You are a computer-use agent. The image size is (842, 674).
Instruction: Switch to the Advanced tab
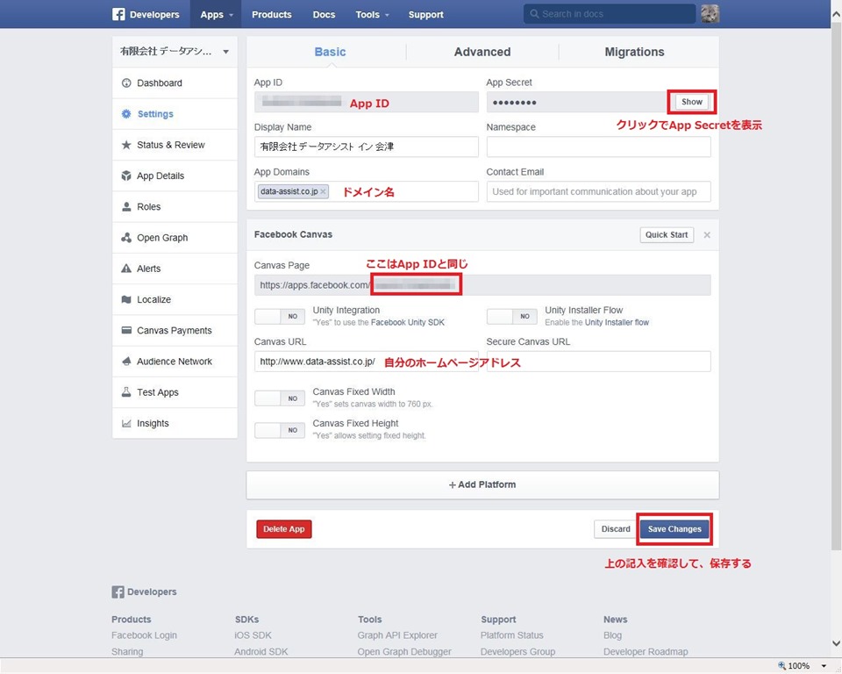482,52
